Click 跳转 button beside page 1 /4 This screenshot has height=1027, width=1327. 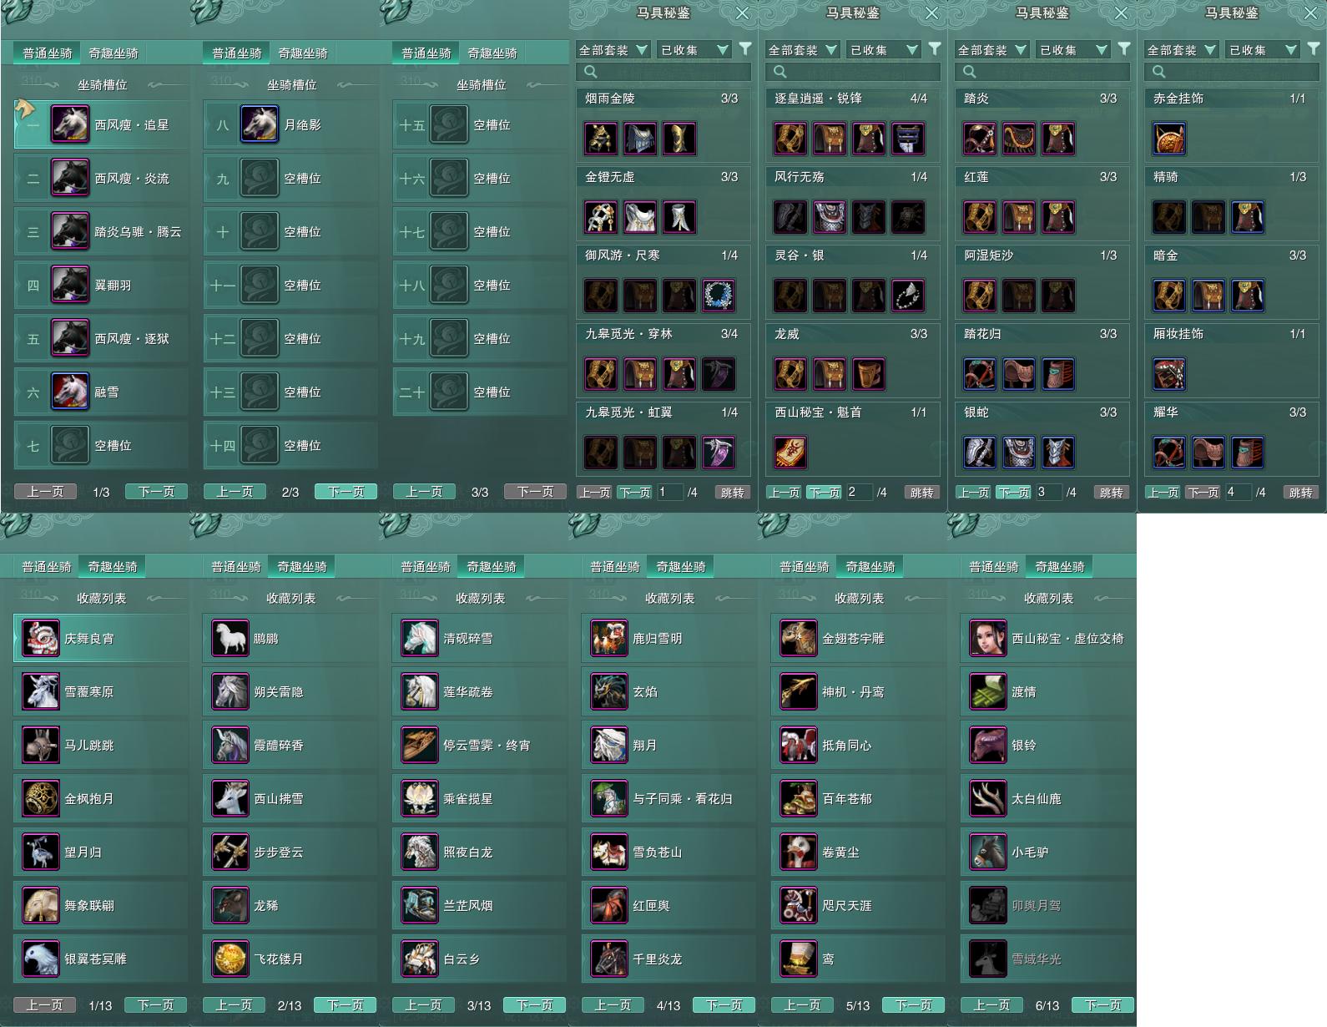[x=732, y=493]
